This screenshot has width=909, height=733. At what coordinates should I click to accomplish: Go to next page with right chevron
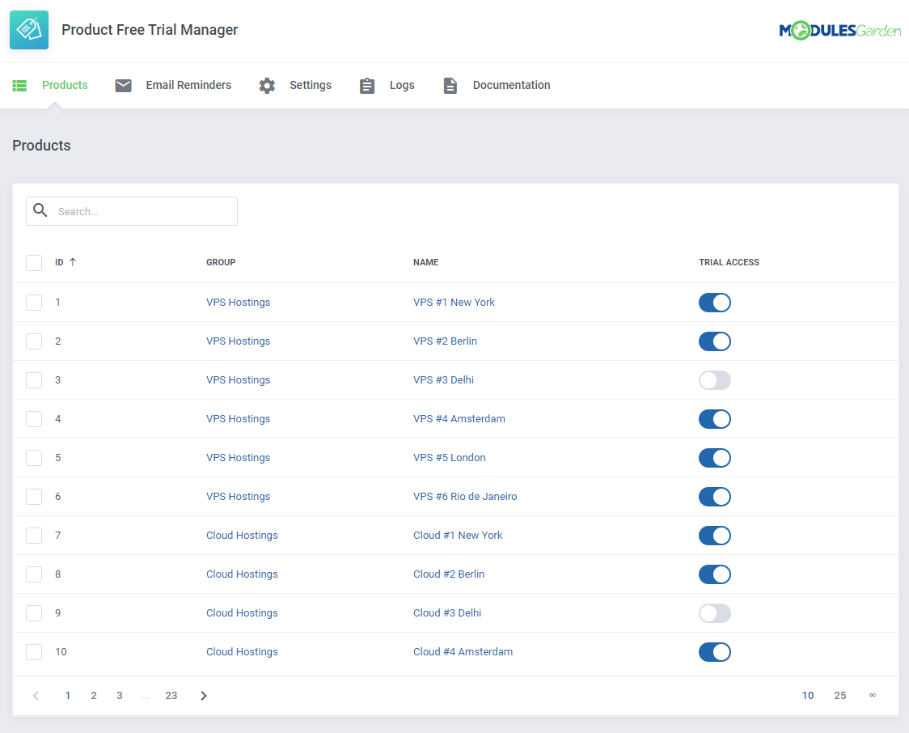tap(204, 695)
